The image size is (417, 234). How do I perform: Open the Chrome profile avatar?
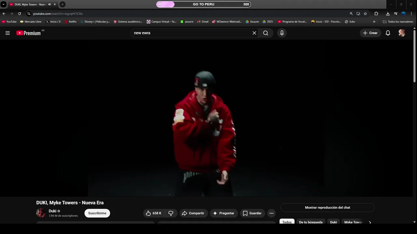click(403, 14)
